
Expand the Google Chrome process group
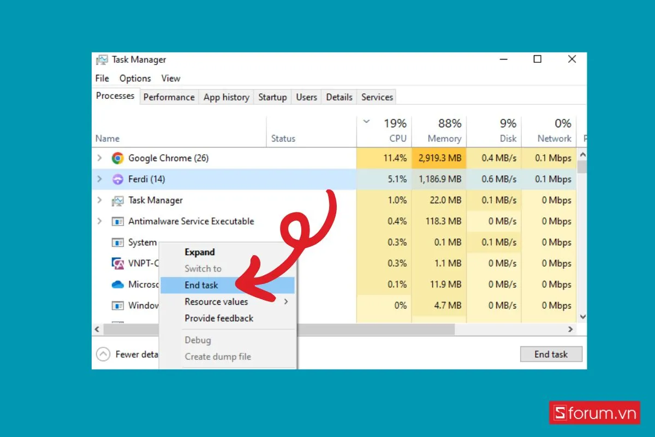click(99, 158)
